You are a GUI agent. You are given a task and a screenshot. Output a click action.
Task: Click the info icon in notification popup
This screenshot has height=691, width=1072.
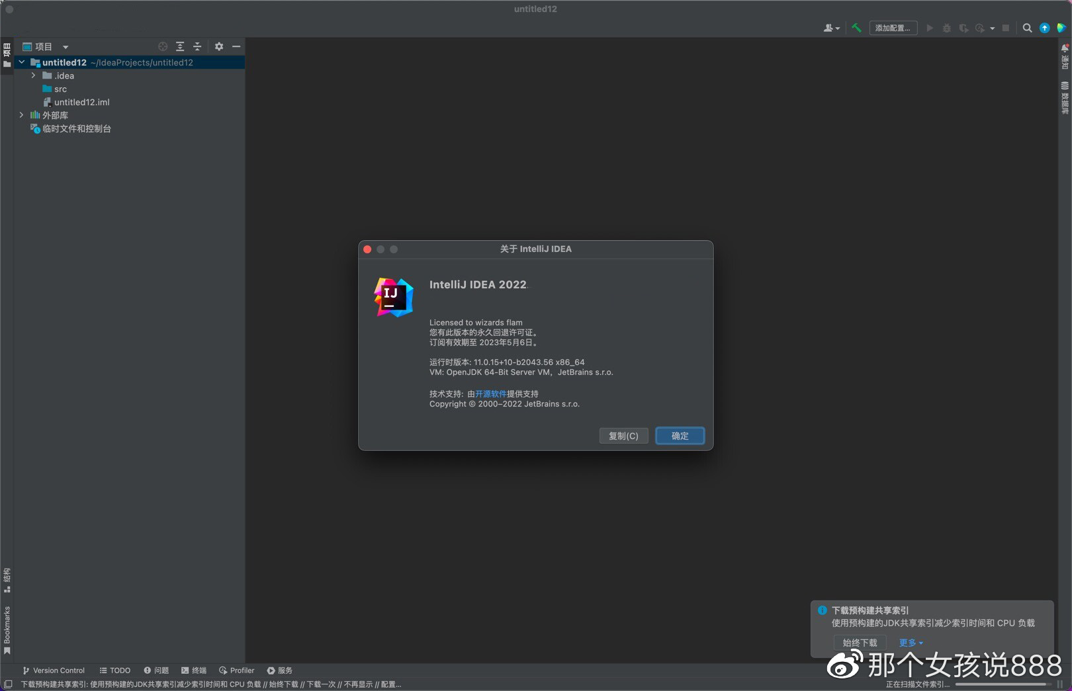pos(823,610)
